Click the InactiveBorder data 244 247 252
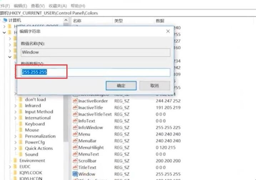This screenshot has width=256, height=180. click(168, 101)
